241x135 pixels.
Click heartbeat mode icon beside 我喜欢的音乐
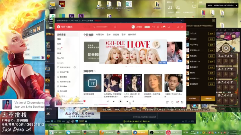(75, 67)
